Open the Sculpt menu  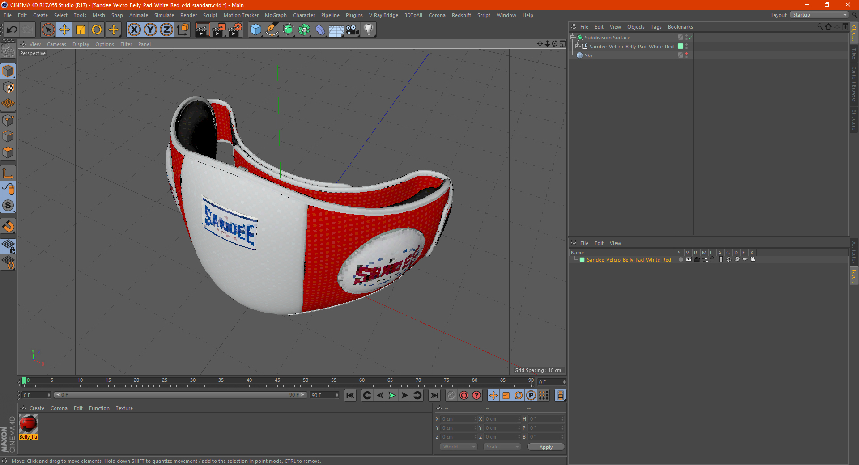coord(210,15)
